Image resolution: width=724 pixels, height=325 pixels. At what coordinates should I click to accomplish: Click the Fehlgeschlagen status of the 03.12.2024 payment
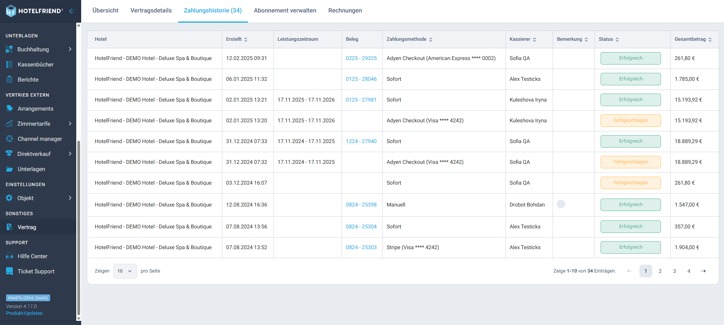point(631,183)
